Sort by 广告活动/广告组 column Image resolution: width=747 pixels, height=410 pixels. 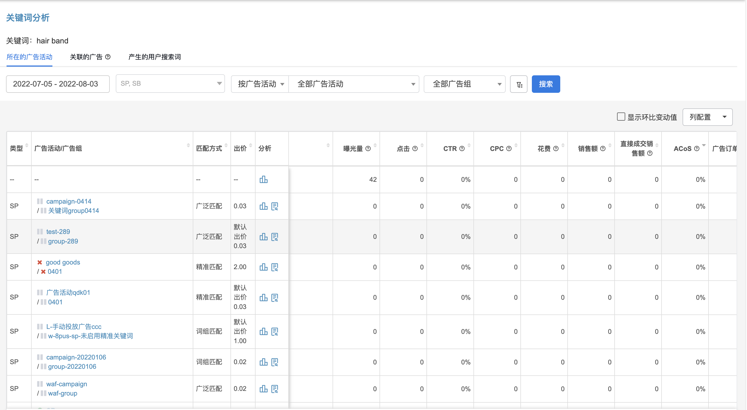[188, 145]
